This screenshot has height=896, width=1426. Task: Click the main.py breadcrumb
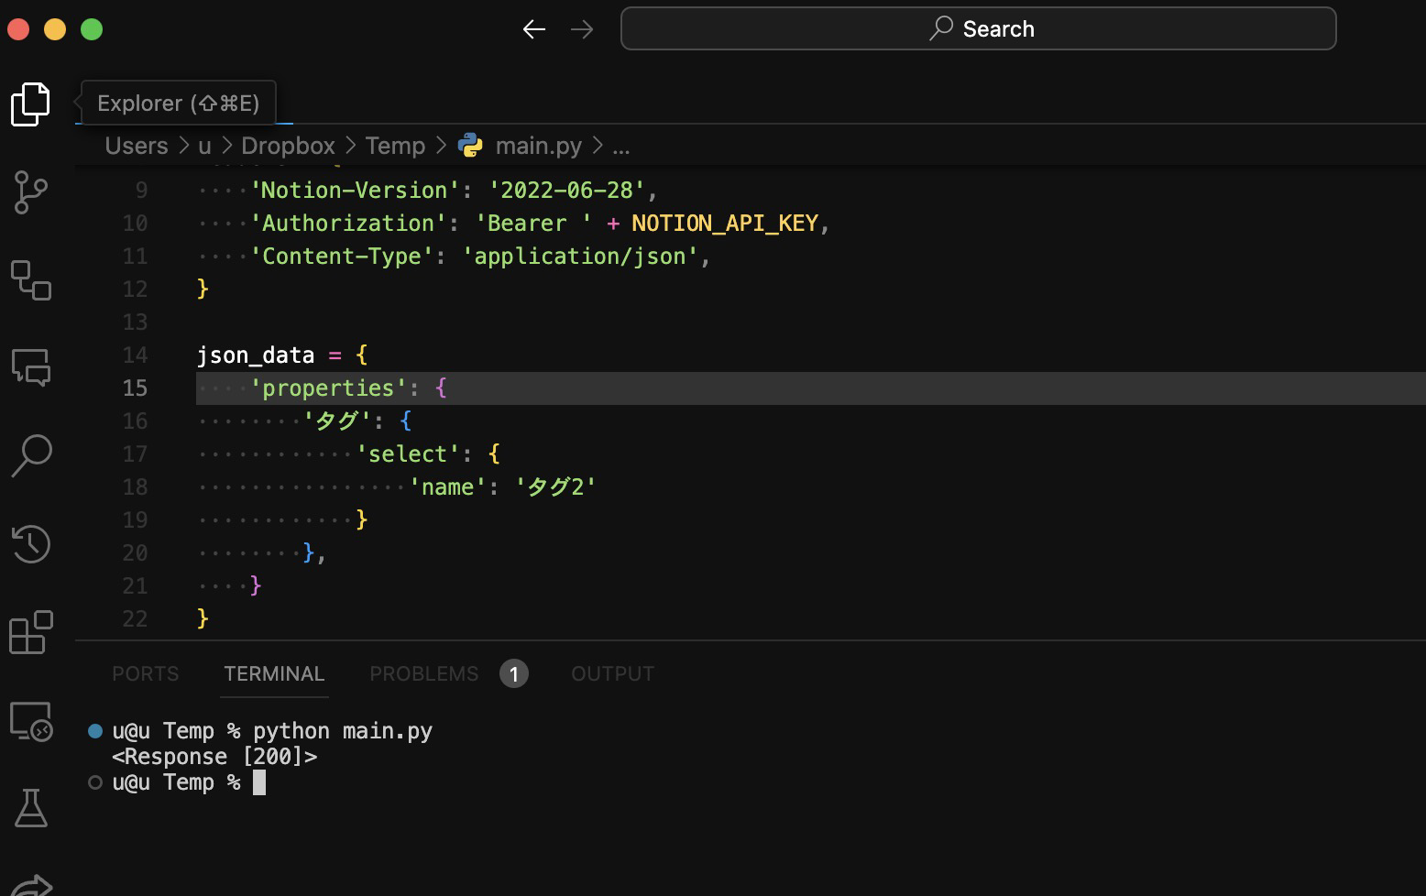point(539,146)
